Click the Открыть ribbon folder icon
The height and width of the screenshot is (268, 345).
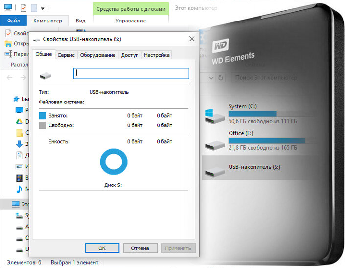pos(8,43)
